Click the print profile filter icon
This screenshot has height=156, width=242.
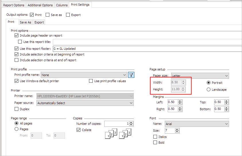tap(131, 75)
